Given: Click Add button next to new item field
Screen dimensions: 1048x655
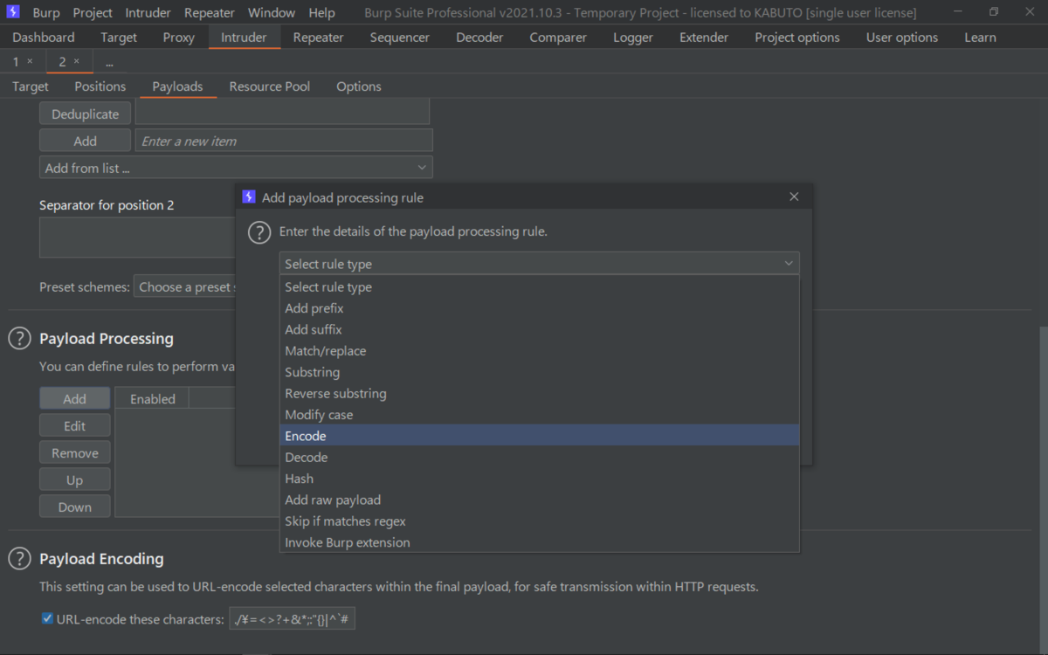Looking at the screenshot, I should pos(86,141).
